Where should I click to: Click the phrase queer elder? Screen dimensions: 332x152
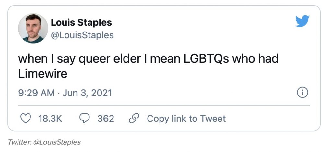pos(108,60)
